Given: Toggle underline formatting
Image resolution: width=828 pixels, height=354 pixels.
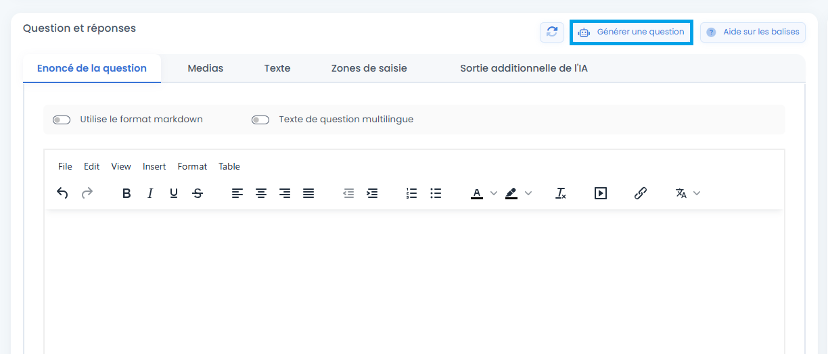Looking at the screenshot, I should pos(174,193).
